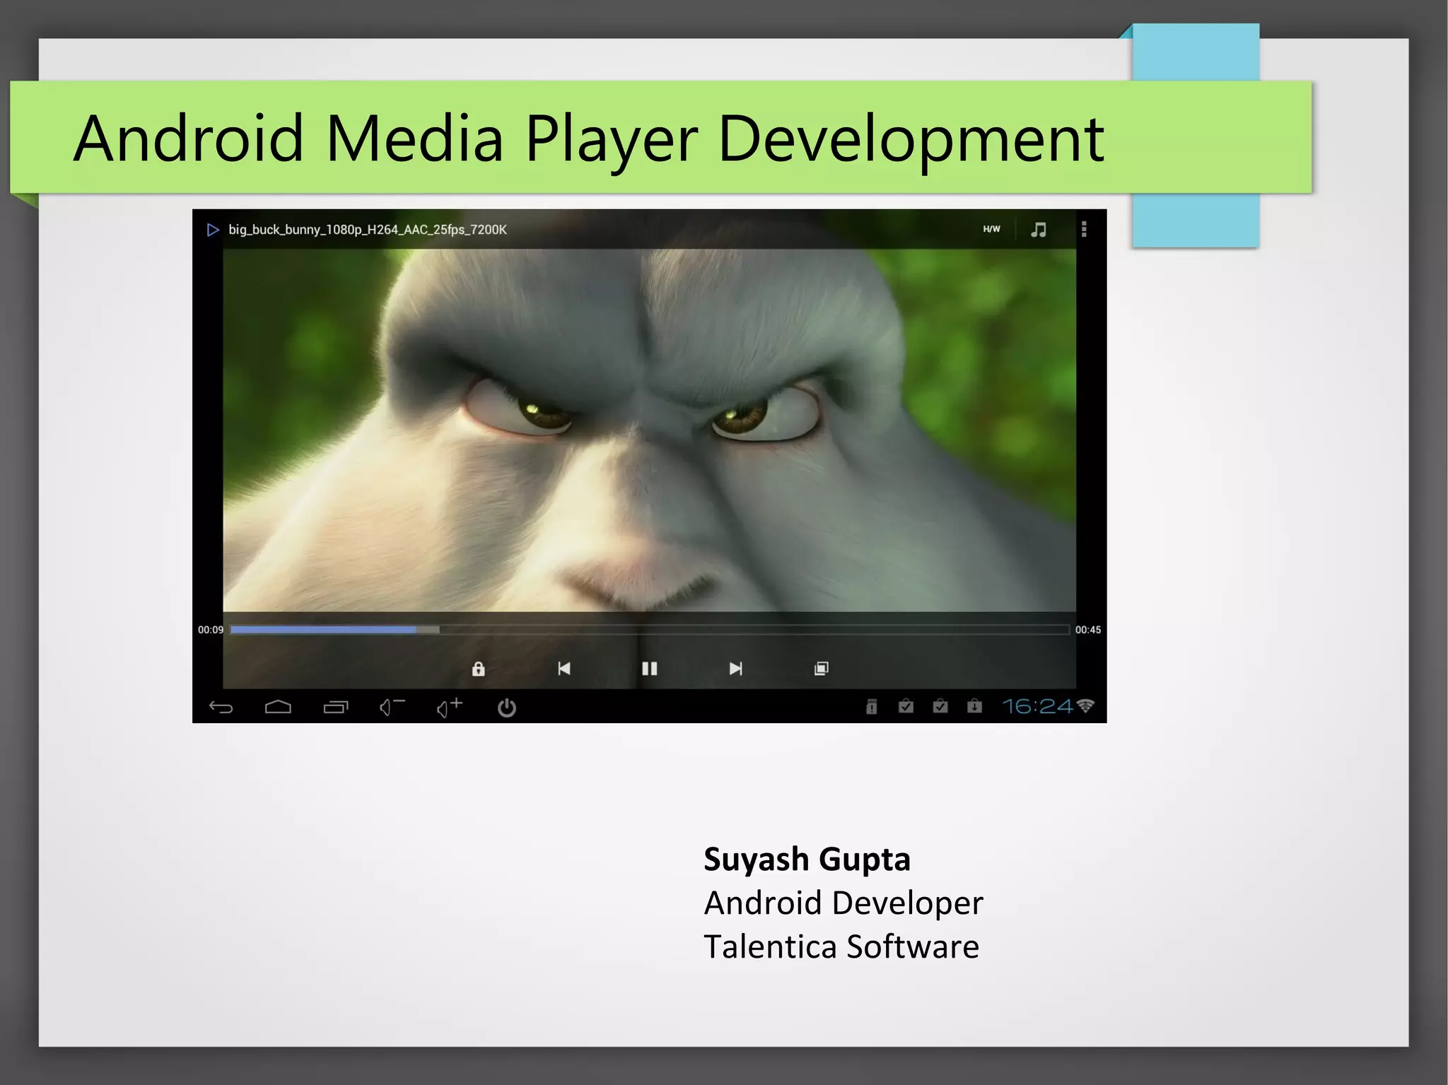The image size is (1448, 1085).
Task: Open the audio track music note icon
Action: tap(1038, 230)
